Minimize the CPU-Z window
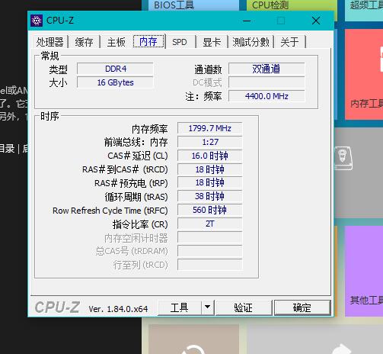This screenshot has height=354, width=383. click(247, 21)
